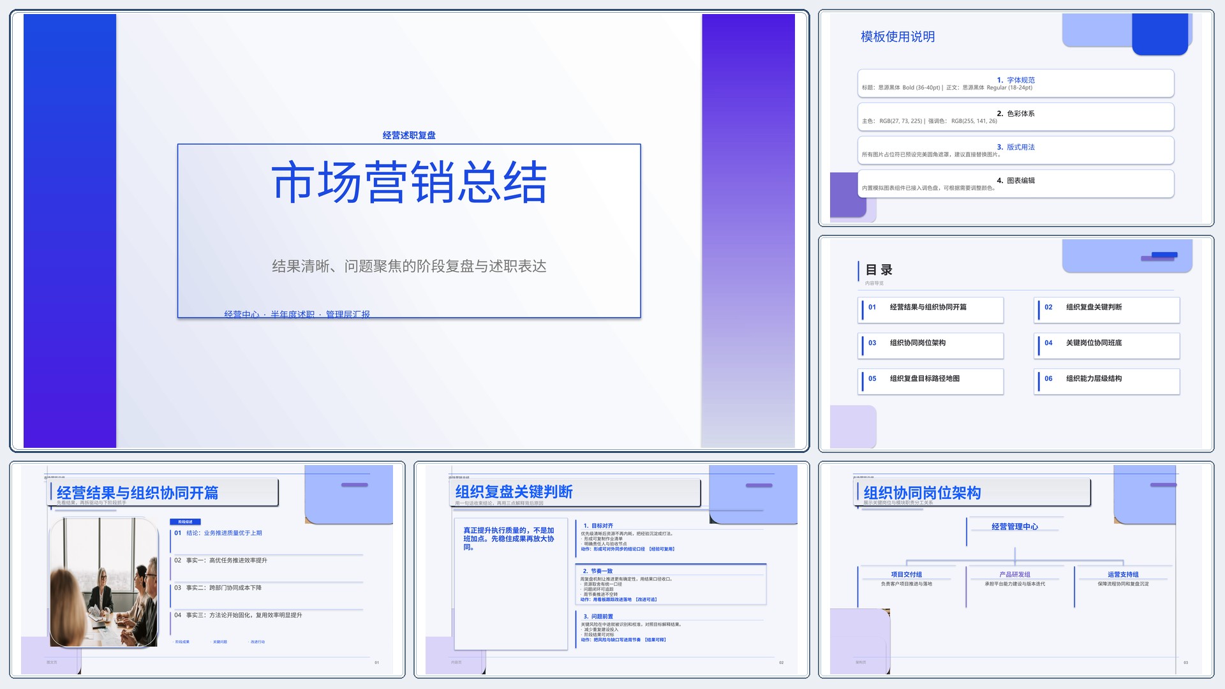Click the 2. 色彩体系 card
Viewport: 1225px width, 689px height.
pos(1016,117)
